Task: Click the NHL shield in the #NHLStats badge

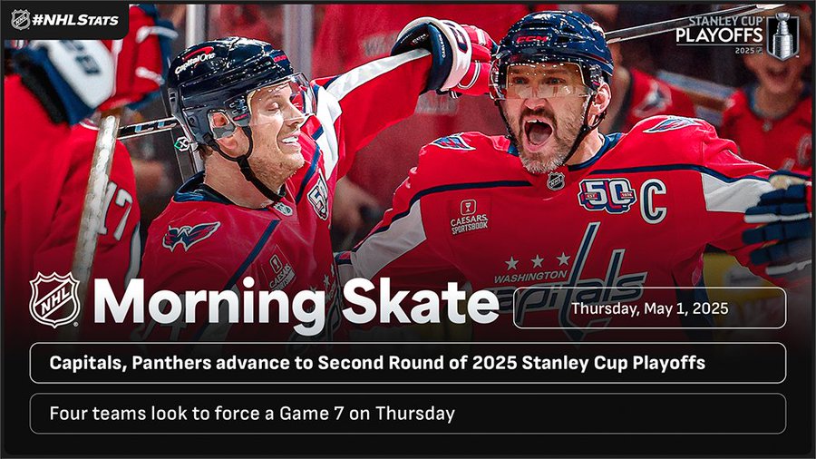Action: click(x=20, y=19)
